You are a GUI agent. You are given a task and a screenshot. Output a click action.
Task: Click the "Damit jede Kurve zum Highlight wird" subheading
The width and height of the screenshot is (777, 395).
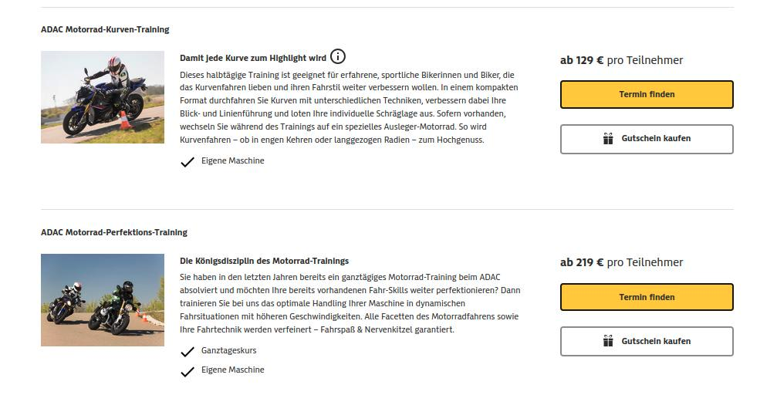253,58
